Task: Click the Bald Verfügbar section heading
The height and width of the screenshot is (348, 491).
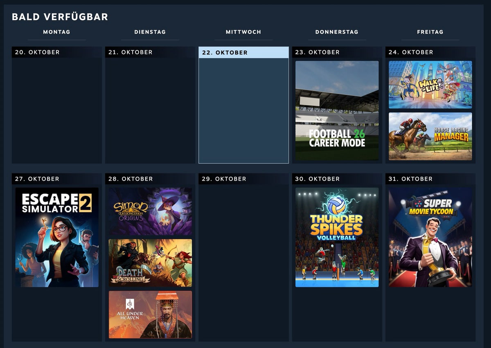Action: [60, 17]
